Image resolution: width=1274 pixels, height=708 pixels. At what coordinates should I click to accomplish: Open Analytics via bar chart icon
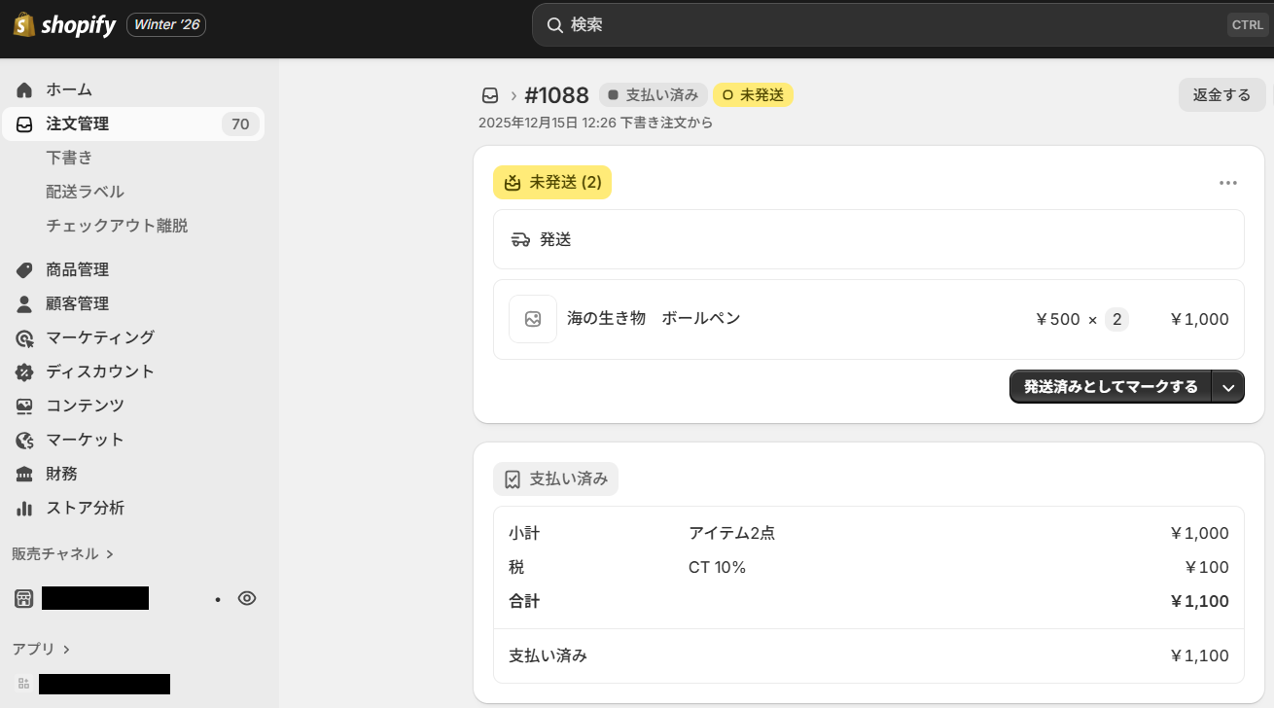(25, 508)
